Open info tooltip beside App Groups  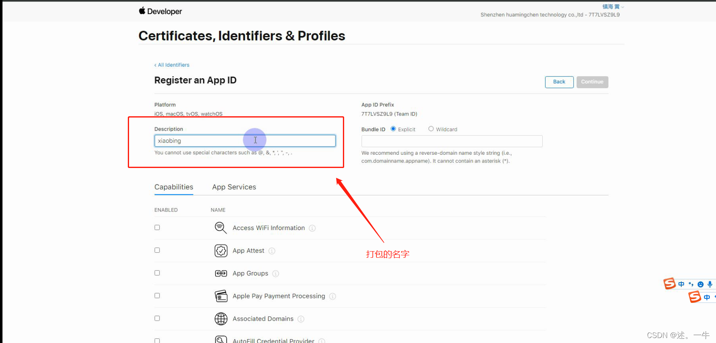[x=275, y=273]
